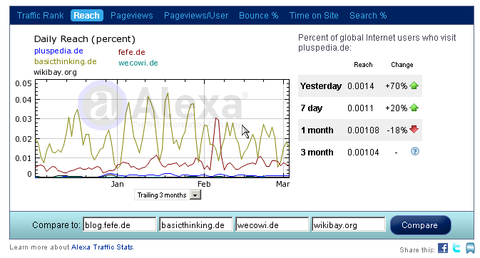
Task: Open the Alexa Traffic Stats link
Action: pos(102,247)
